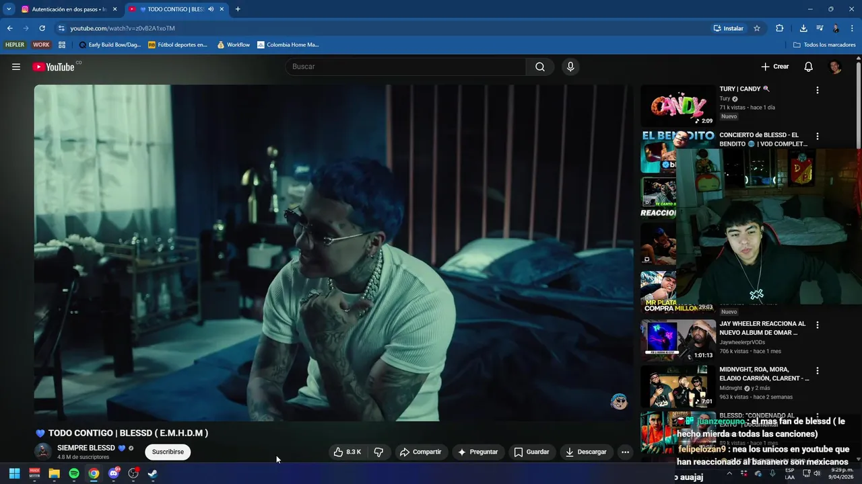Close the Autenticación en dos pasos tab
The height and width of the screenshot is (484, 862).
[x=115, y=9]
